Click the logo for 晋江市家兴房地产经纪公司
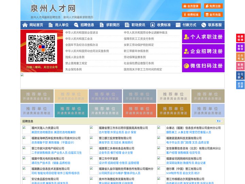245x184 pixels. coord(27,150)
